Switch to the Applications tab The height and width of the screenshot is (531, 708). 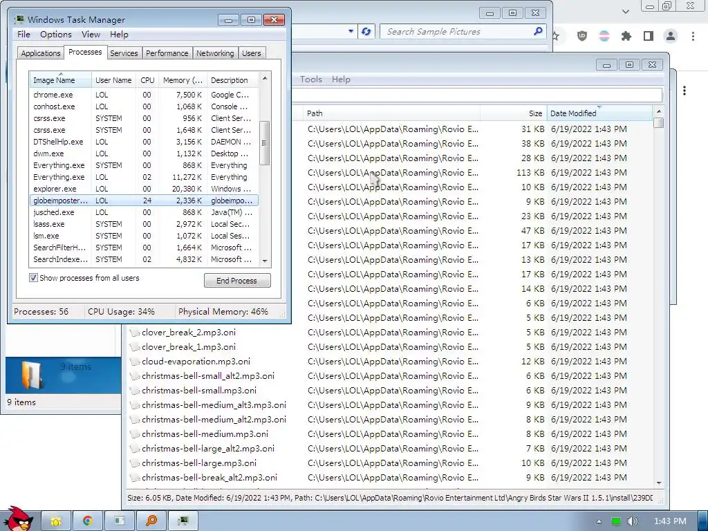tap(41, 53)
